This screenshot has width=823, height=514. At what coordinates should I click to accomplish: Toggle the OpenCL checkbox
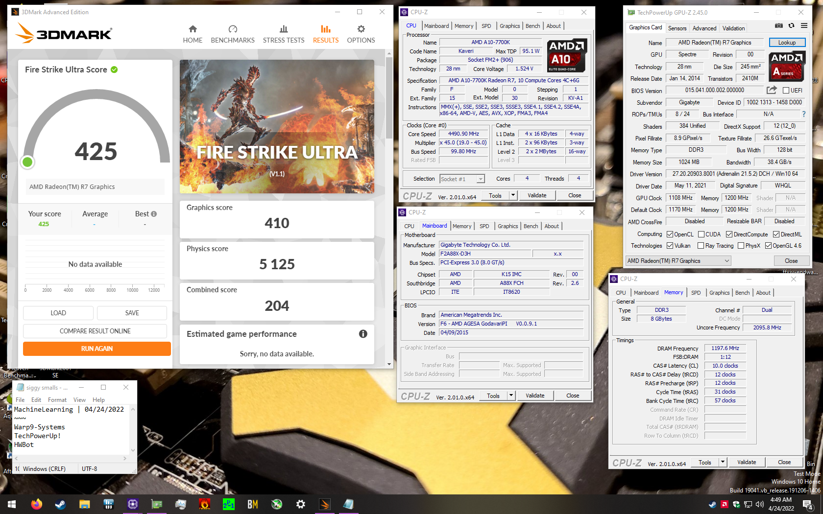point(670,234)
